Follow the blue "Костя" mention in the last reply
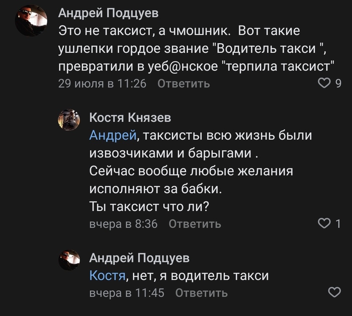The image size is (352, 316). pos(107,276)
